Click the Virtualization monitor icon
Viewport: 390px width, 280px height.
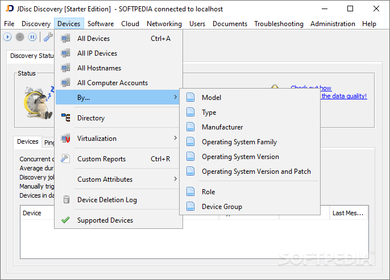(x=66, y=139)
